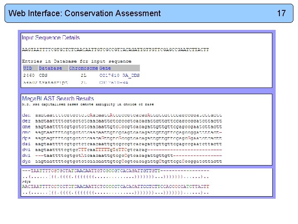This screenshot has height=224, width=298.
Task: Click the 'Entries in Database for input sequence' text
Action: (x=77, y=61)
